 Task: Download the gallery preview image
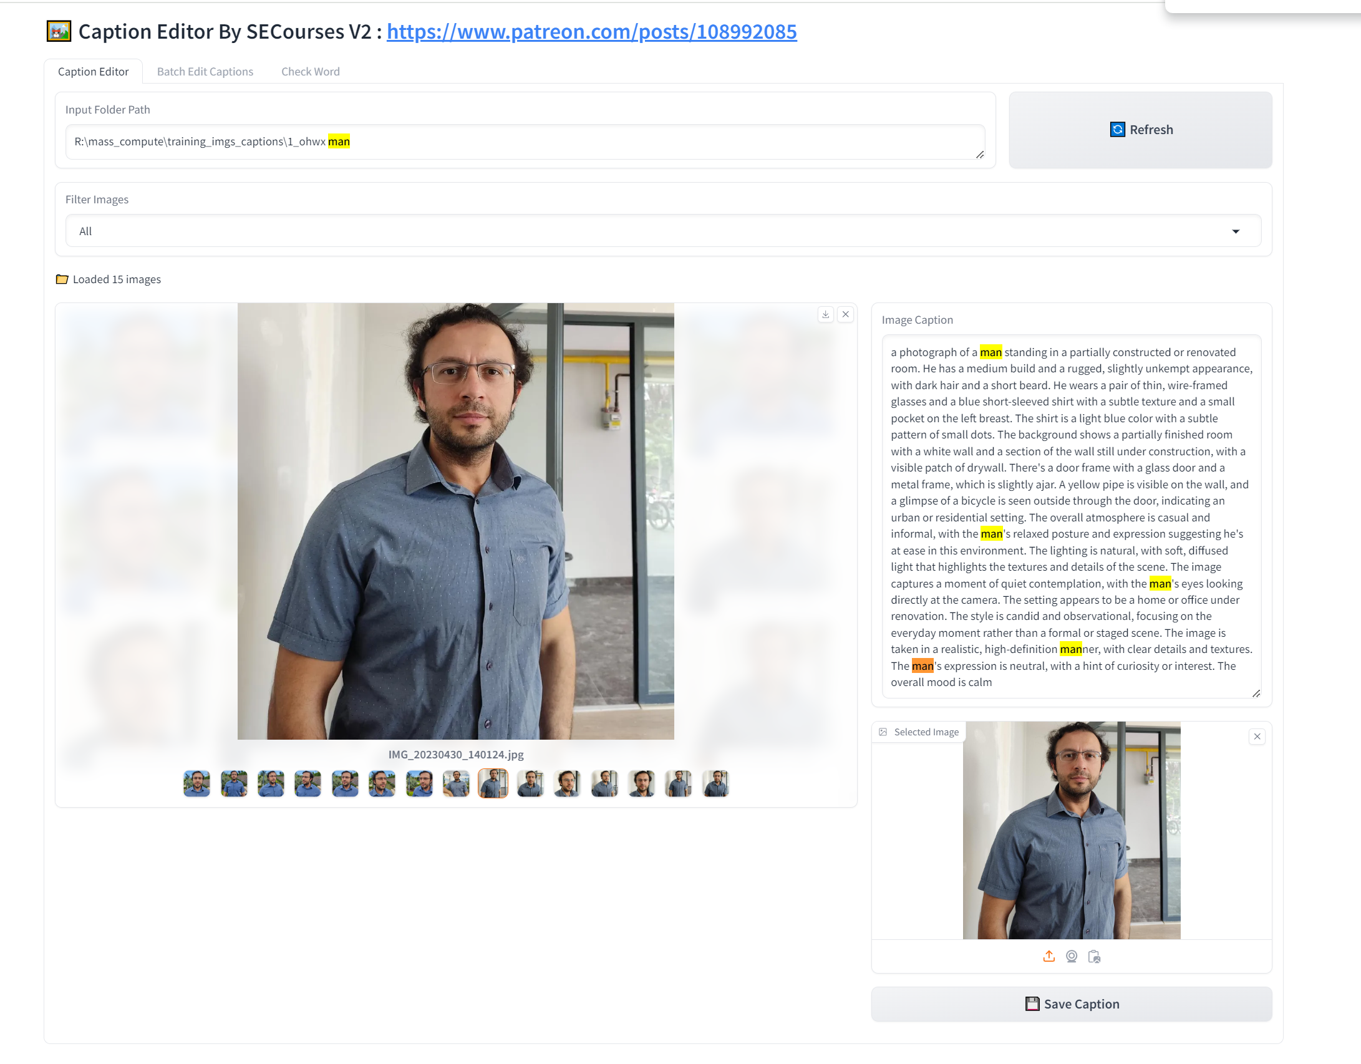pyautogui.click(x=825, y=314)
